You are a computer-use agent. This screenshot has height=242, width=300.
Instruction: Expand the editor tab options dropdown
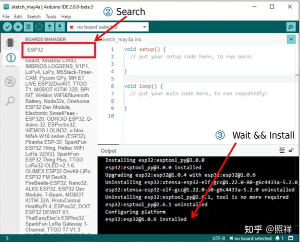click(x=291, y=39)
